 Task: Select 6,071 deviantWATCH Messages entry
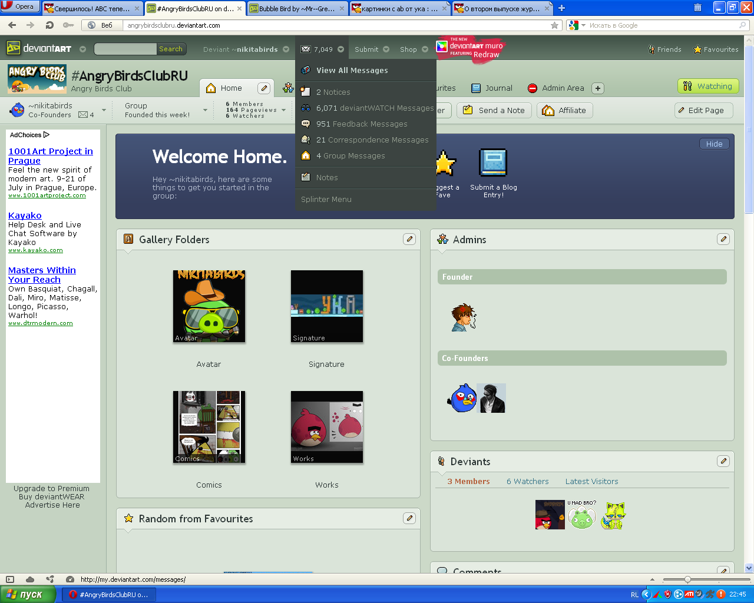click(366, 108)
